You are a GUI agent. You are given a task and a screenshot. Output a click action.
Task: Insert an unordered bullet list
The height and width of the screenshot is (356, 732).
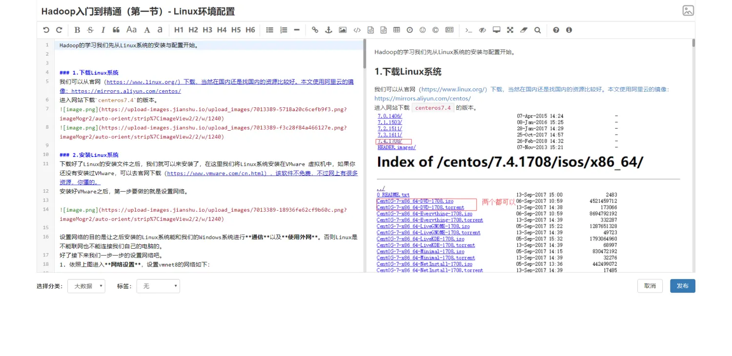click(x=269, y=30)
